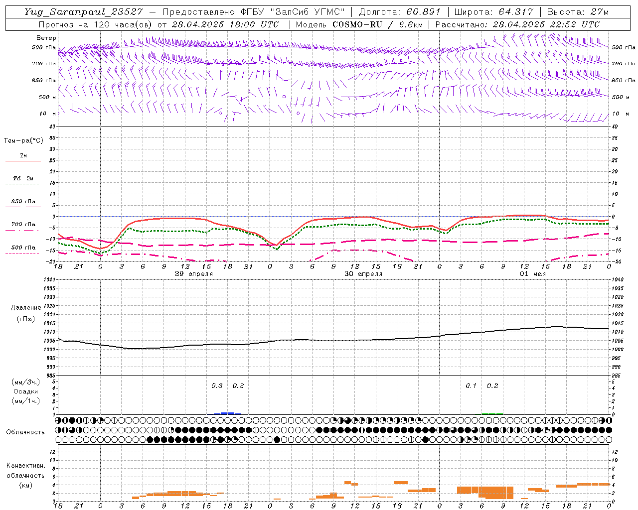
Task: Click the 'Конвективн.' convective cloud label
Action: (x=25, y=466)
